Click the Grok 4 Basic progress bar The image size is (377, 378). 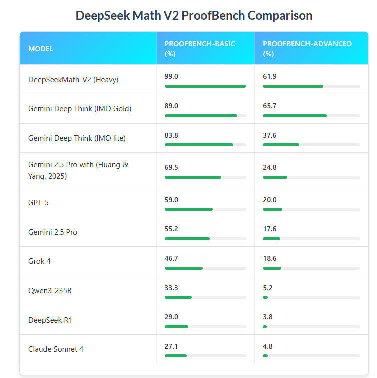(205, 268)
